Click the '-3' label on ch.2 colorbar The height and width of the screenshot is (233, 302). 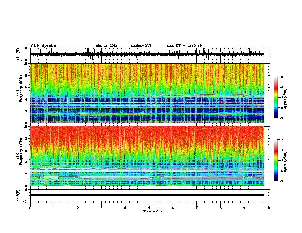tap(281, 140)
